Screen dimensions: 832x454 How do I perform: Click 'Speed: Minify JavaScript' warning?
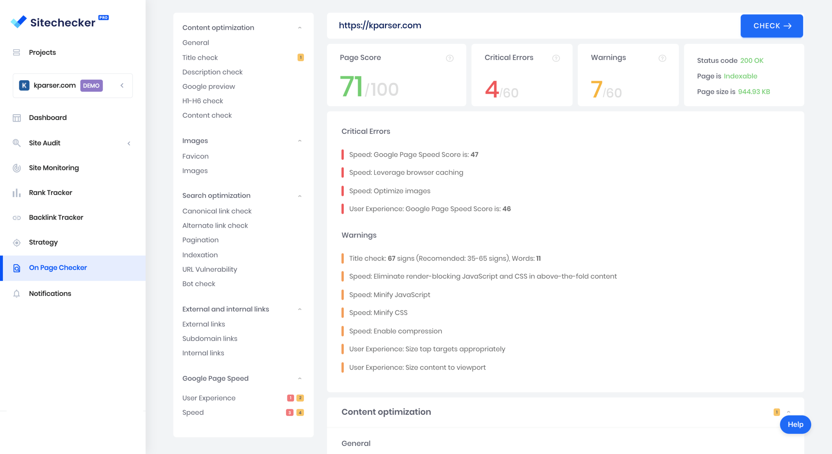pyautogui.click(x=389, y=295)
